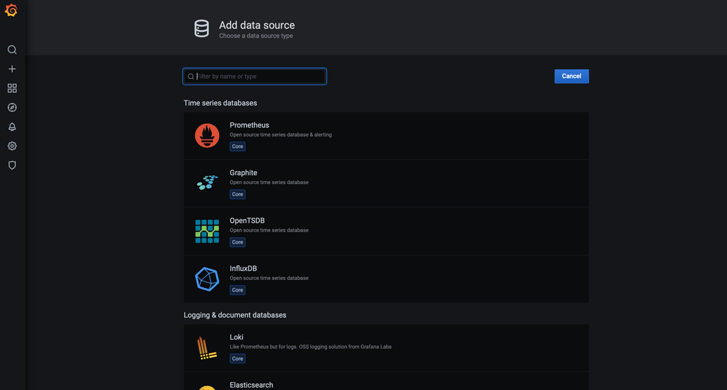Select Loki data source title

(x=237, y=337)
